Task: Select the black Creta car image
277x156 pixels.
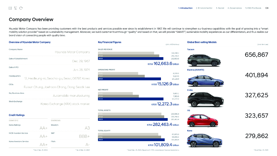Action: tap(206, 100)
